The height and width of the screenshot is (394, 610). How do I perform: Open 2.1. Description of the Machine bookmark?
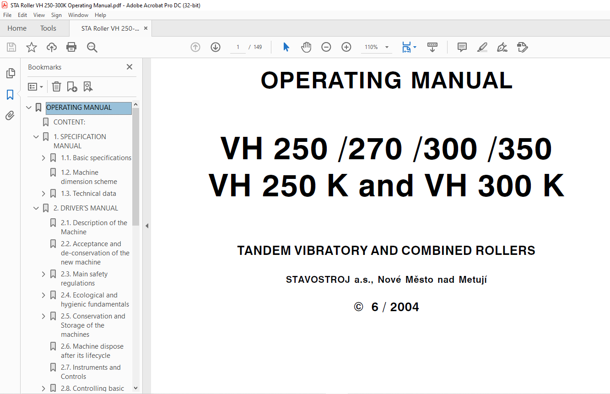click(x=94, y=227)
